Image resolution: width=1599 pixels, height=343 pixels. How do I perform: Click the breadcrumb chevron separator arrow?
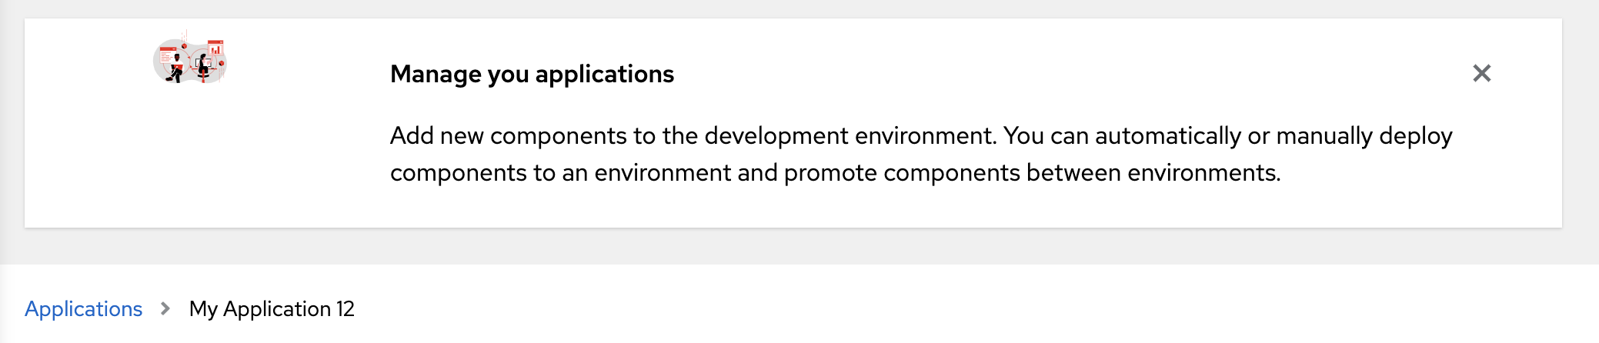click(x=165, y=309)
